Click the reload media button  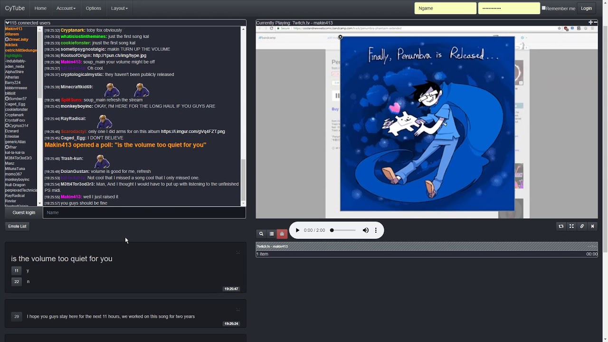pos(561,227)
